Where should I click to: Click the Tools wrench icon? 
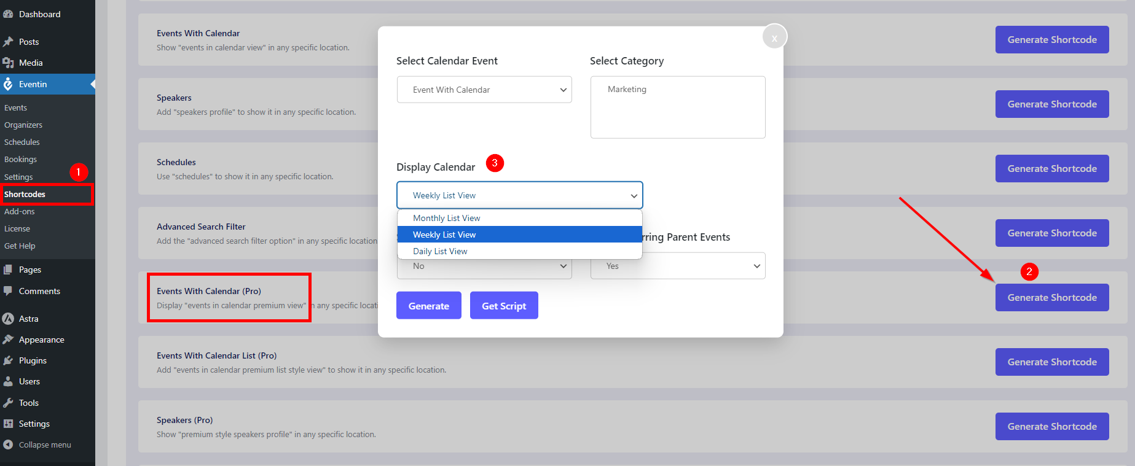coord(8,403)
